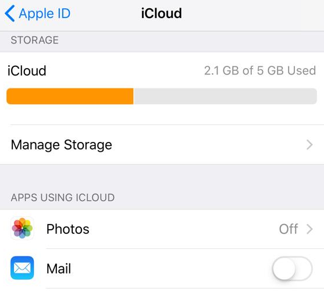The height and width of the screenshot is (292, 324).
Task: Select the Mail row label
Action: point(59,269)
